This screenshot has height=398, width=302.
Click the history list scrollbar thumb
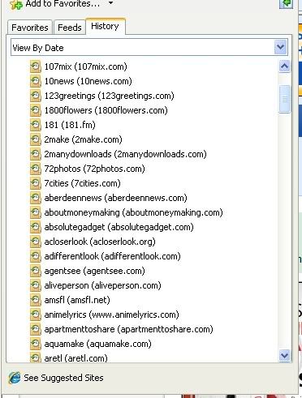click(x=284, y=99)
